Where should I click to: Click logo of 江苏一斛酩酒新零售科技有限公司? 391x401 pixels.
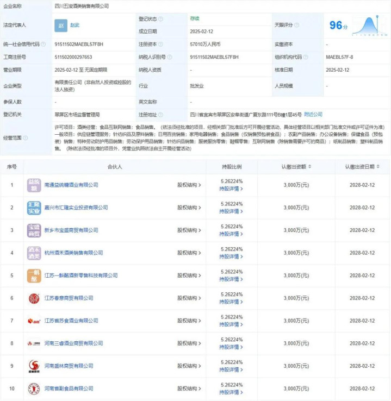click(x=34, y=275)
